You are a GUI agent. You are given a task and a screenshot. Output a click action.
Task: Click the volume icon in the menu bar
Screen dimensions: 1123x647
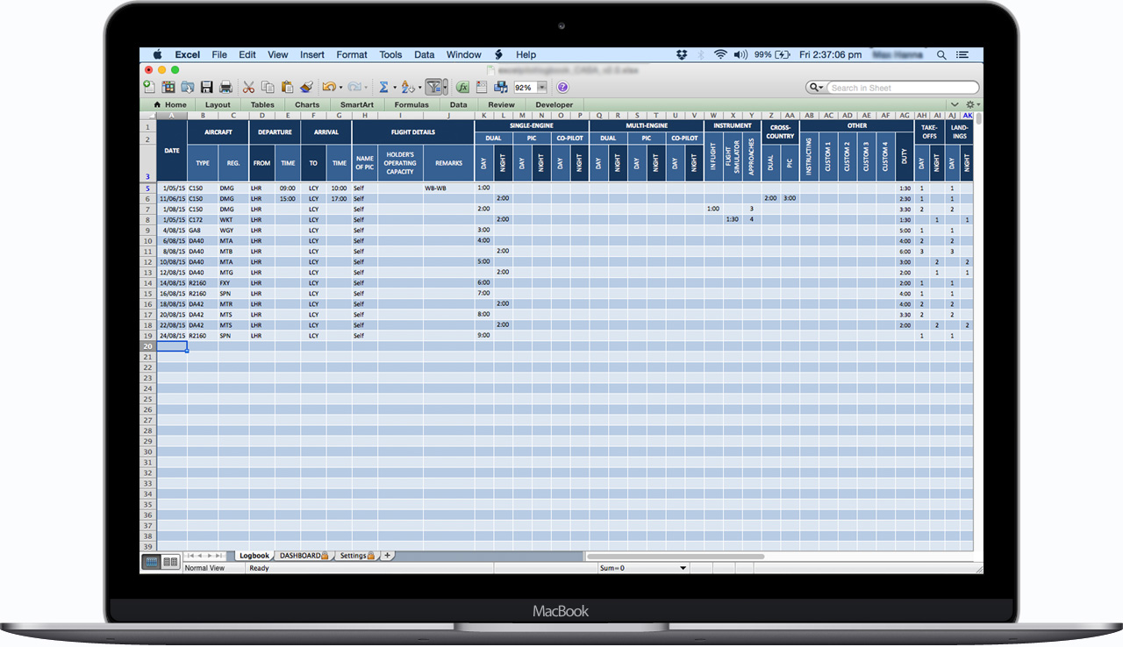coord(740,54)
